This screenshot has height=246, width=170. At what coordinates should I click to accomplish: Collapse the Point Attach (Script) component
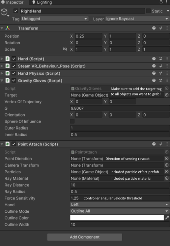tap(2, 144)
